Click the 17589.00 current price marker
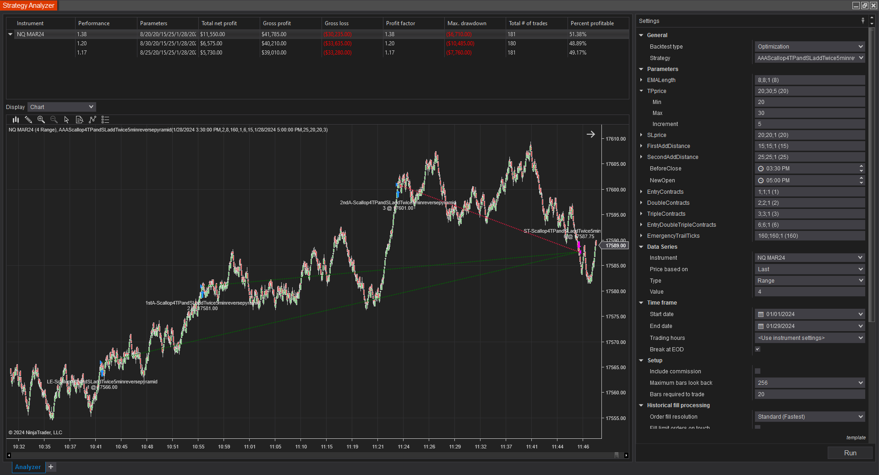Image resolution: width=879 pixels, height=475 pixels. pyautogui.click(x=614, y=246)
